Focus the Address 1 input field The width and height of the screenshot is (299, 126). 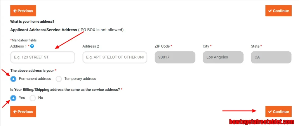coord(43,57)
